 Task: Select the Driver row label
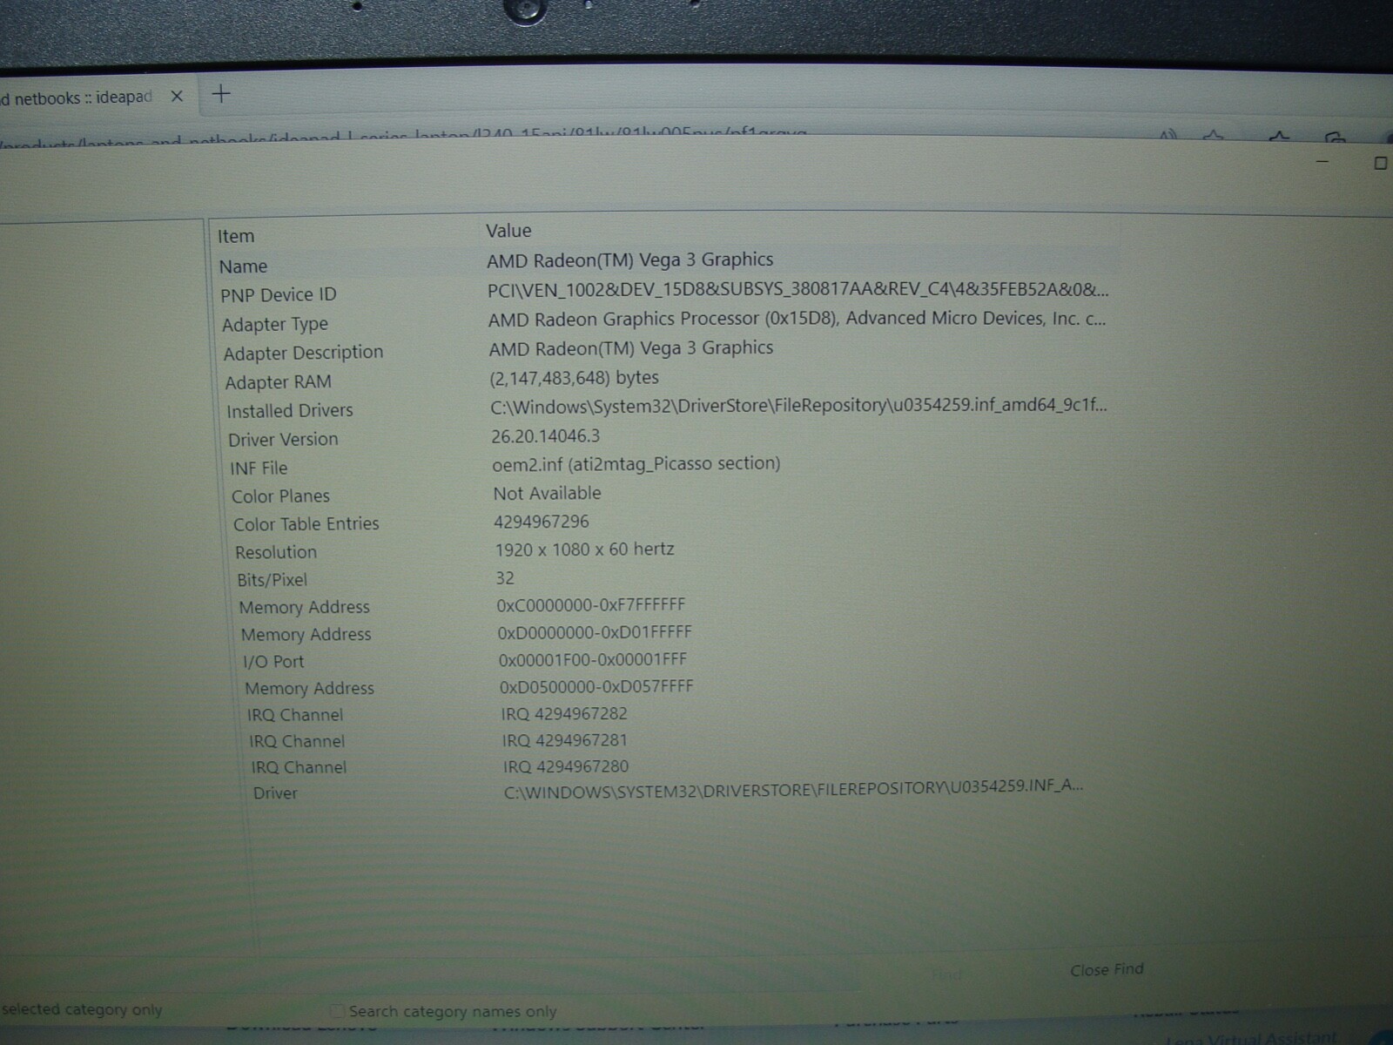pyautogui.click(x=275, y=793)
